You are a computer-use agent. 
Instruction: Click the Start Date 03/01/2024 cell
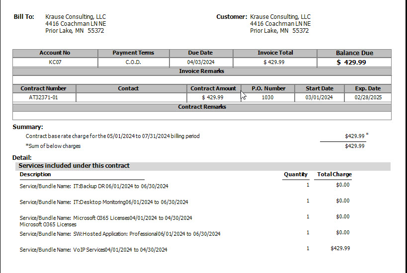click(319, 98)
